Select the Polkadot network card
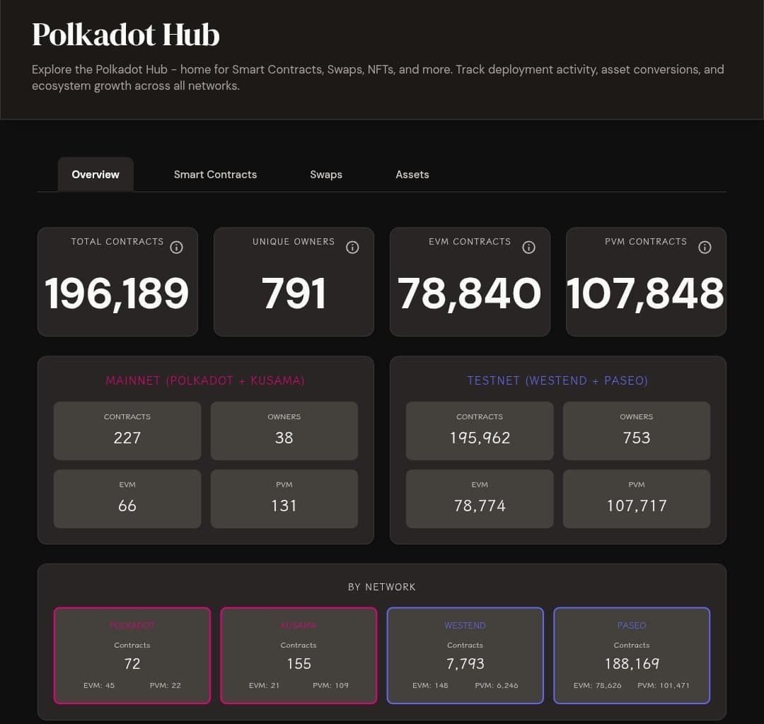The width and height of the screenshot is (764, 724). (x=132, y=655)
